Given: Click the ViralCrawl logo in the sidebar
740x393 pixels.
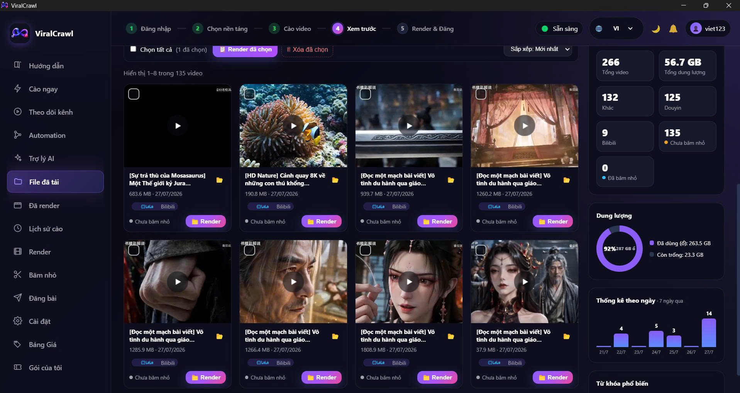Looking at the screenshot, I should point(20,33).
